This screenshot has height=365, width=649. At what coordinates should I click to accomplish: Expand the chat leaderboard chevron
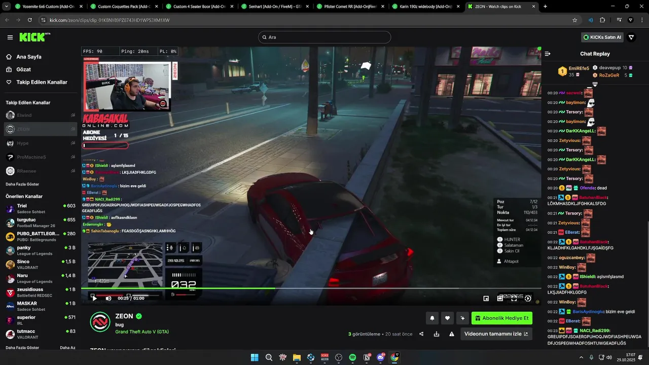pyautogui.click(x=595, y=84)
